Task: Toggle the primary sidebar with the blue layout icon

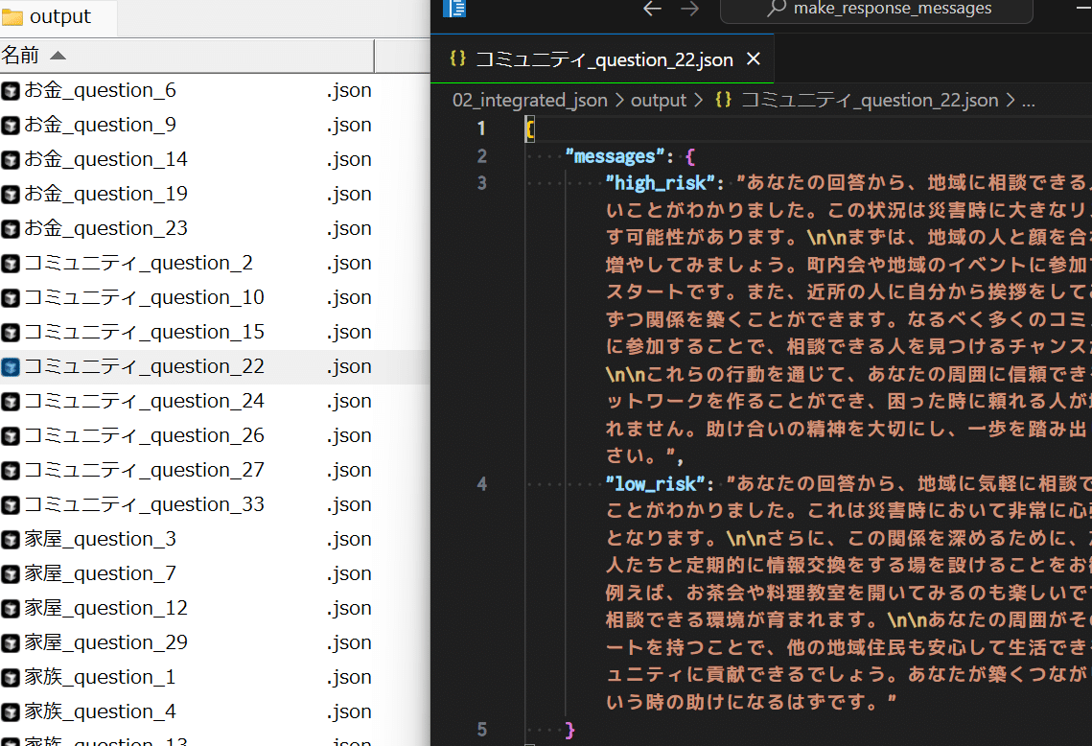Action: (453, 9)
